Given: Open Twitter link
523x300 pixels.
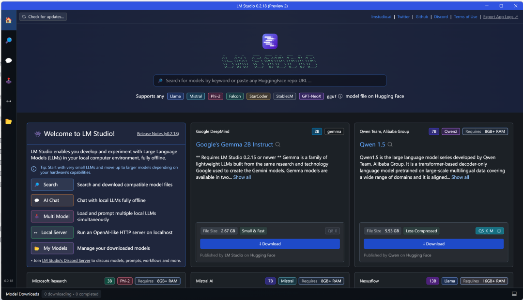Looking at the screenshot, I should (403, 16).
